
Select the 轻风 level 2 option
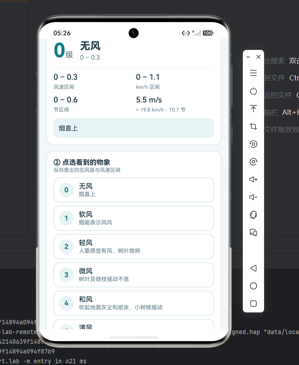click(134, 247)
